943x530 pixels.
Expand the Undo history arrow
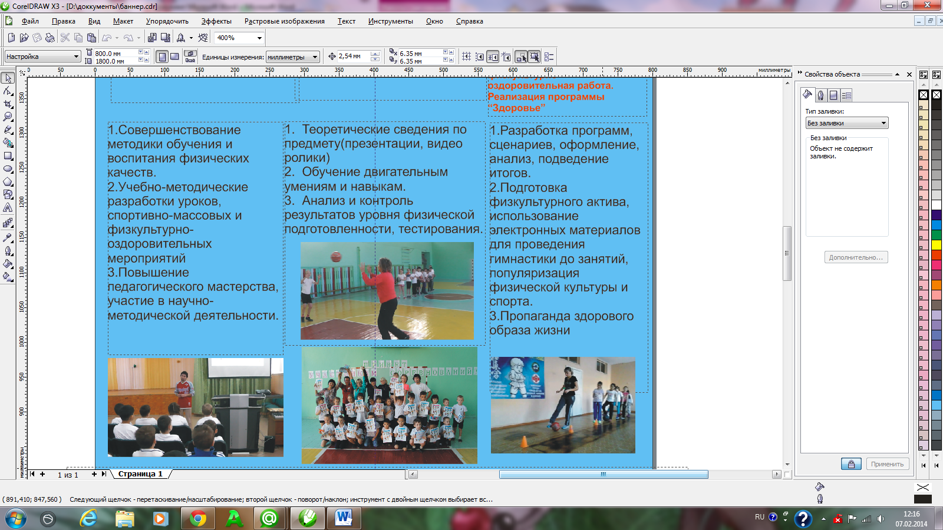tap(117, 38)
